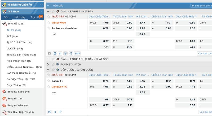212x116 pixels.
Task: Expand the Fantasy Match league row
Action: click(x=48, y=64)
